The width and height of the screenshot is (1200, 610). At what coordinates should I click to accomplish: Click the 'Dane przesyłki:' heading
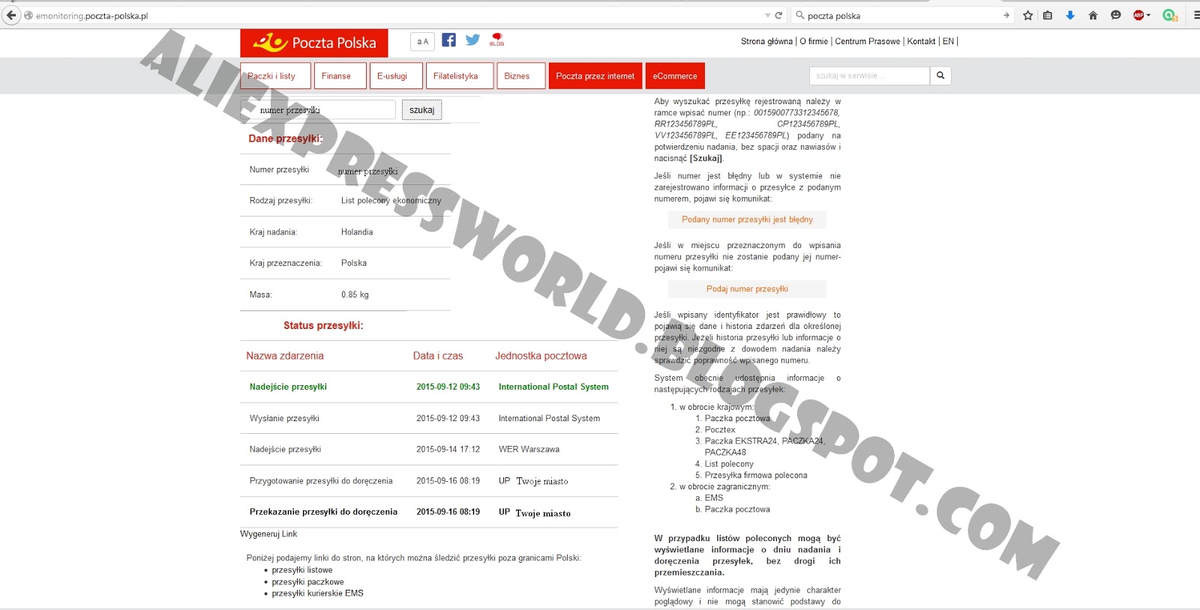[x=286, y=139]
